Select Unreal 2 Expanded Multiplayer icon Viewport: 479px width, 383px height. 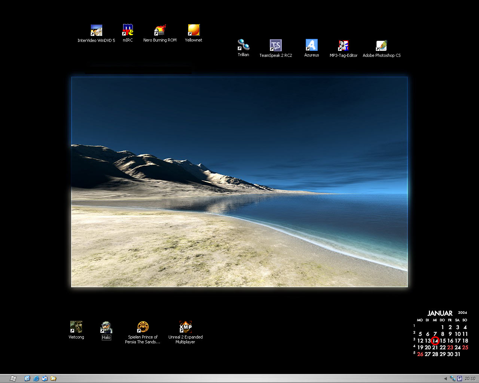pyautogui.click(x=185, y=327)
